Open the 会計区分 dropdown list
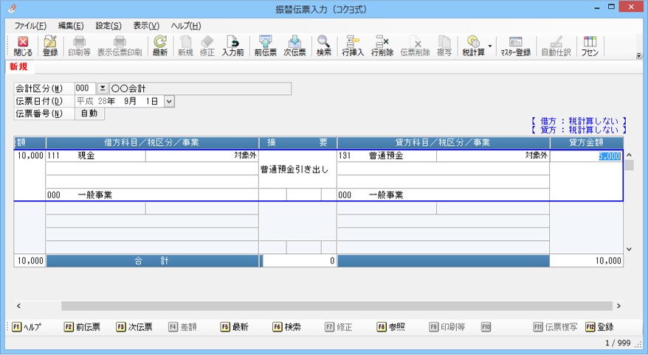Viewport: 648px width, 355px height. point(103,88)
